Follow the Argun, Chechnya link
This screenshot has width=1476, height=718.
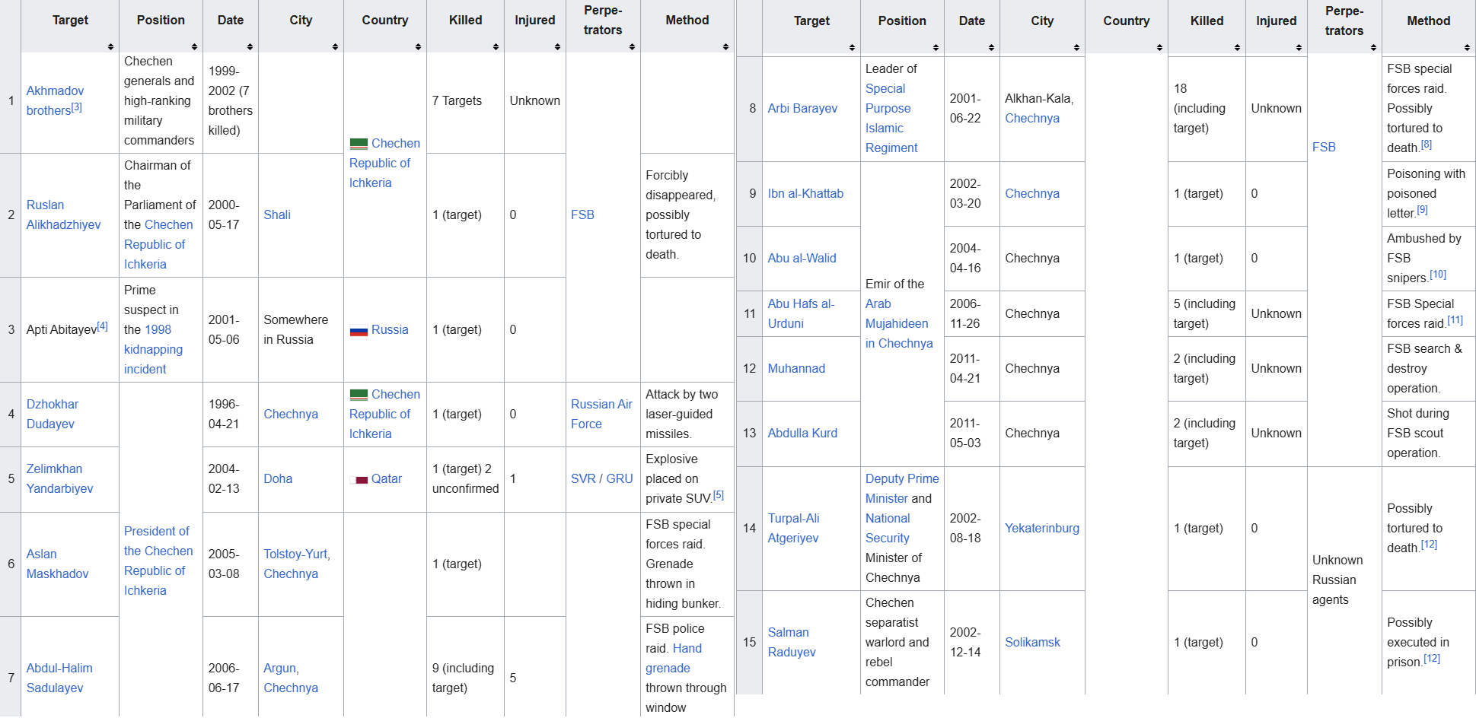(x=291, y=678)
